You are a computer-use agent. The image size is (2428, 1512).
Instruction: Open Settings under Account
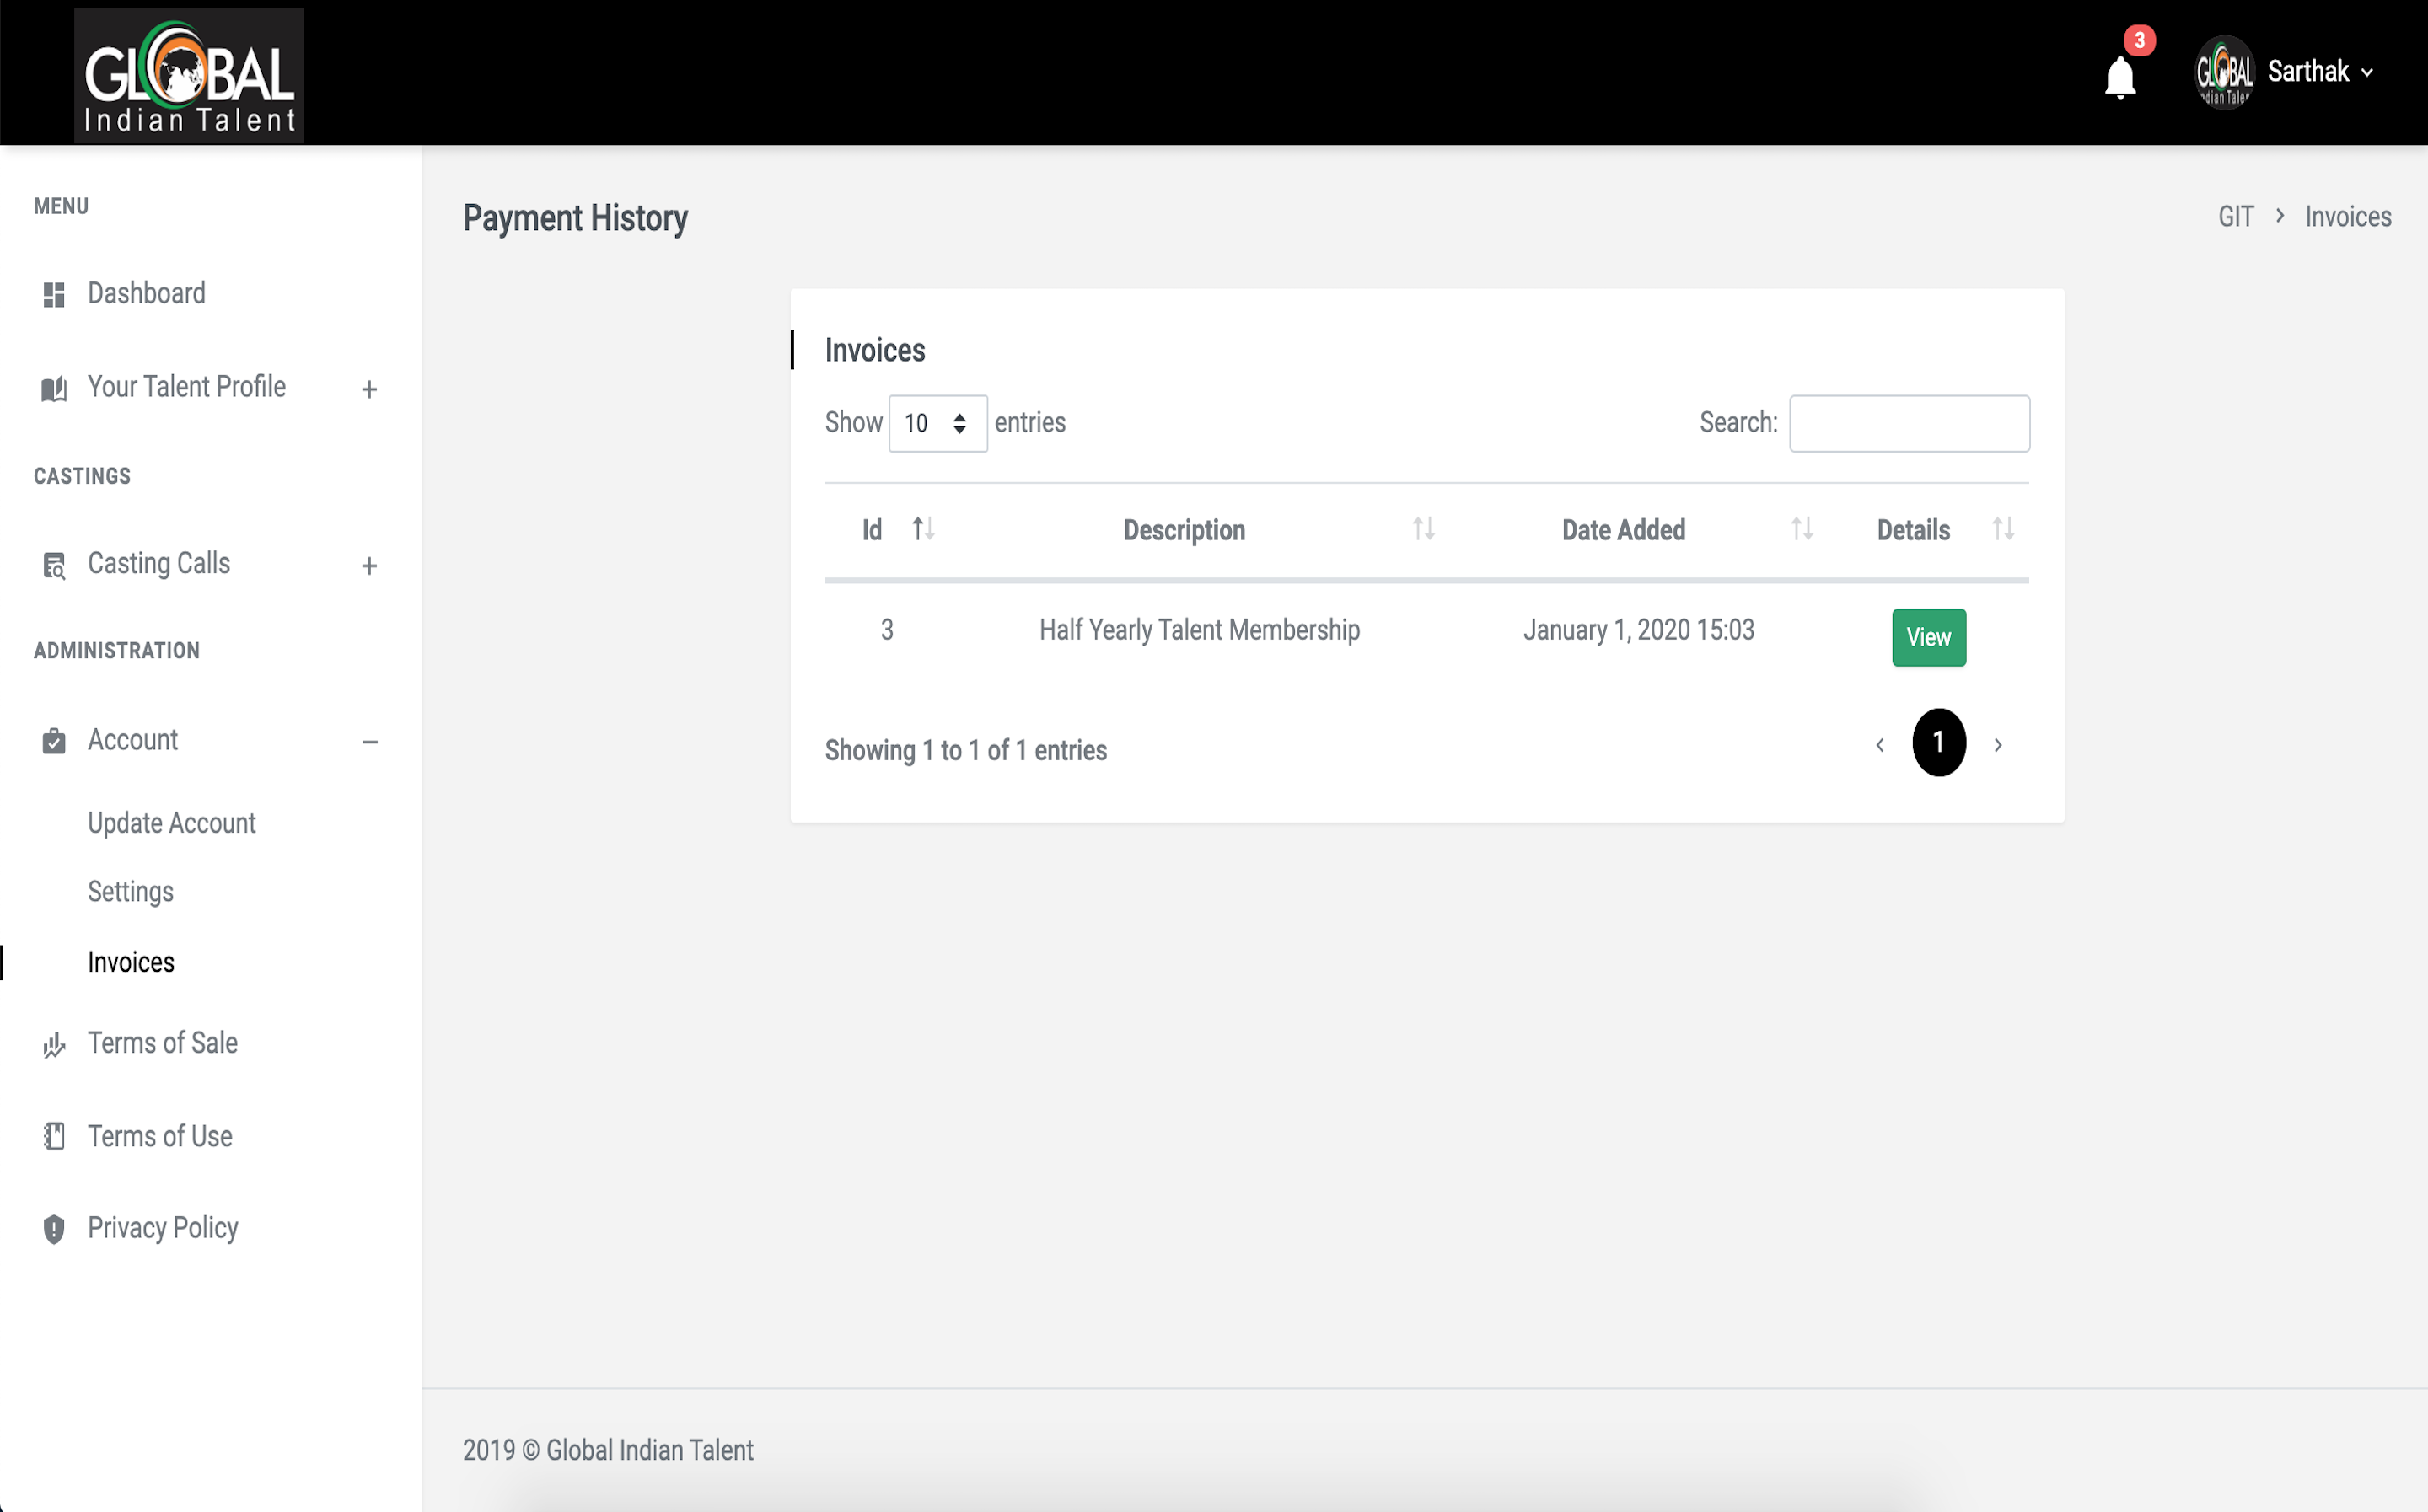pos(130,892)
